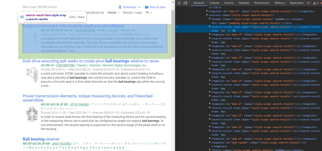
Task: Expand the selected search-result-item node
Action: pyautogui.click(x=210, y=27)
